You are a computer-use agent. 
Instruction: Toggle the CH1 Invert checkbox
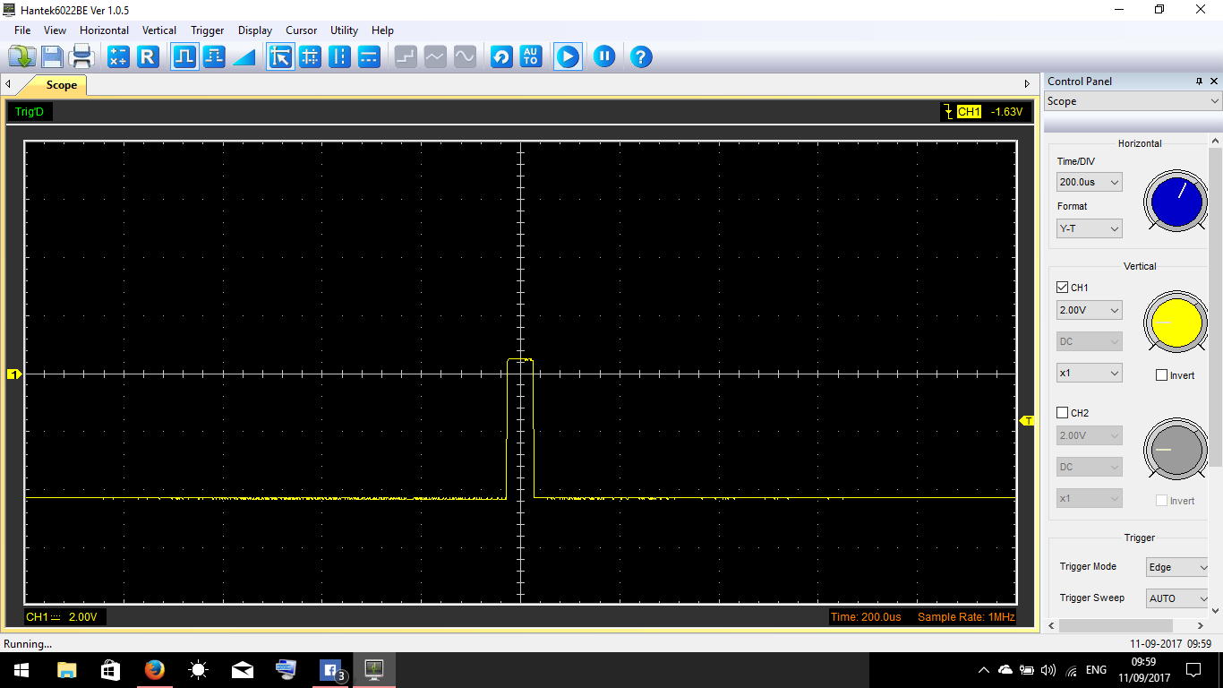point(1162,375)
